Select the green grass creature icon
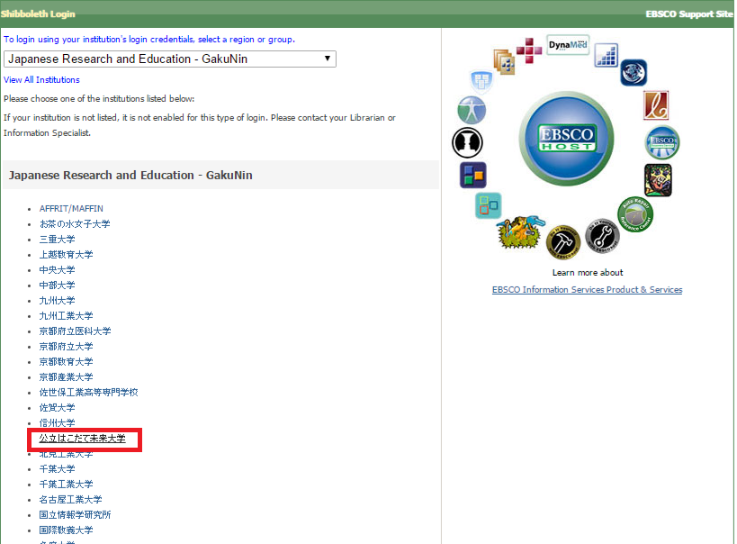The width and height of the screenshot is (737, 544). [520, 232]
